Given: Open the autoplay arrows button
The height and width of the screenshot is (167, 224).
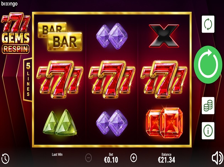Looking at the screenshot, I should (208, 24).
